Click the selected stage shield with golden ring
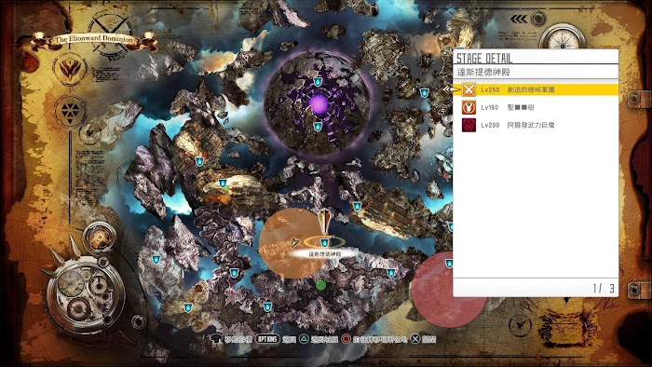 pos(324,242)
